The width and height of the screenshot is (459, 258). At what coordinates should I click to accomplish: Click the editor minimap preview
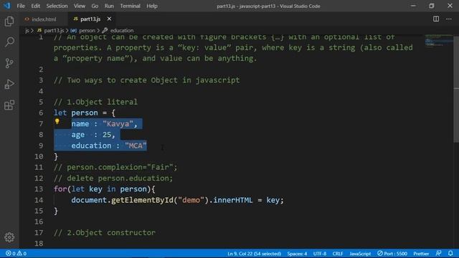pos(438,40)
